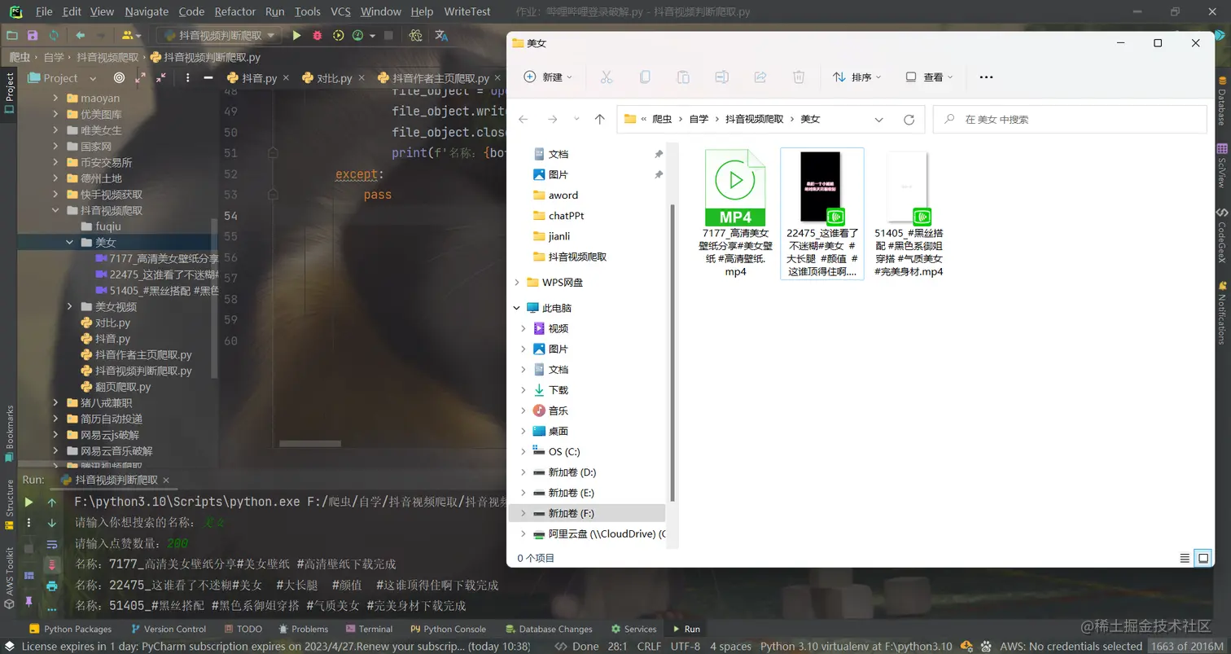Toggle the Notifications tool window stripe button
This screenshot has width=1231, height=654.
(x=1222, y=314)
